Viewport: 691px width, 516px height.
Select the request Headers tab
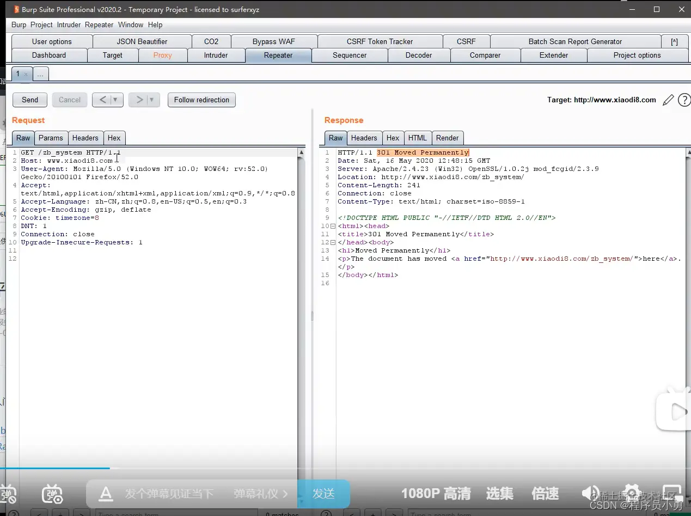tap(85, 138)
